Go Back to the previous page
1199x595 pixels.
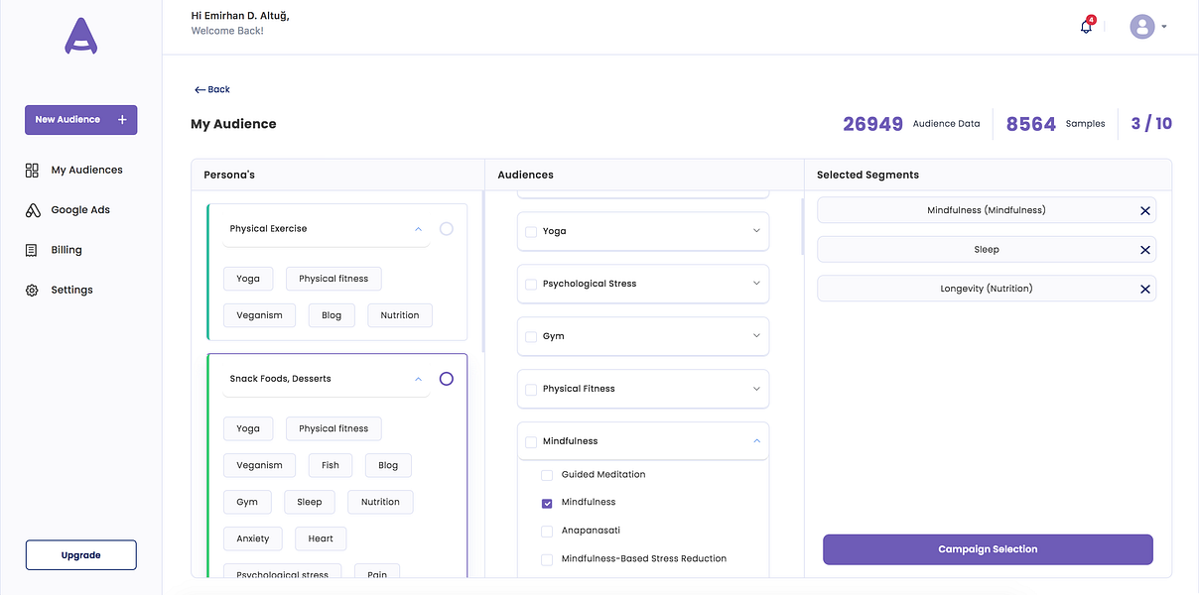(x=212, y=90)
